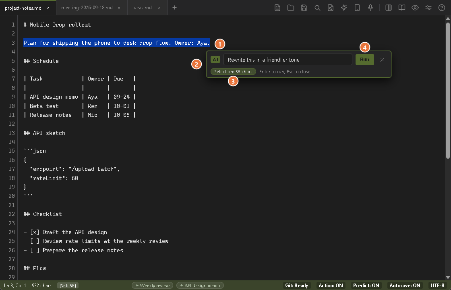Image resolution: width=451 pixels, height=290 pixels.
Task: Click the 'Ken' owner cell
Action: (93, 106)
